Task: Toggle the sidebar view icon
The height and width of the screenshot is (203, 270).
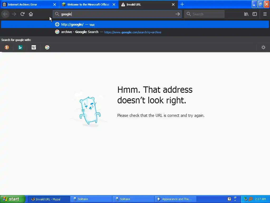Action: (x=255, y=14)
